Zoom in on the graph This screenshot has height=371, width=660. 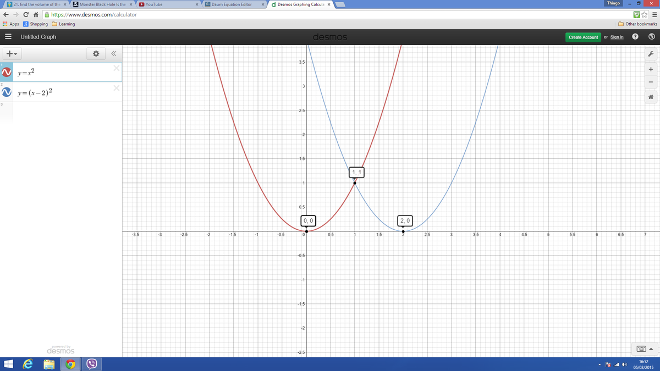[x=651, y=69]
